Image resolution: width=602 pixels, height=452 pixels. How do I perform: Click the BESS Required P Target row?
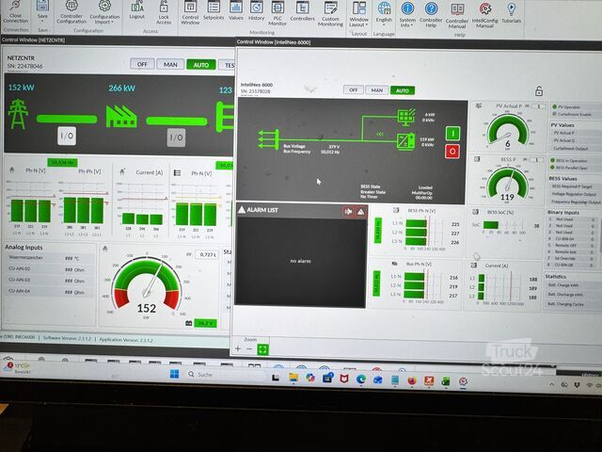[x=574, y=186]
